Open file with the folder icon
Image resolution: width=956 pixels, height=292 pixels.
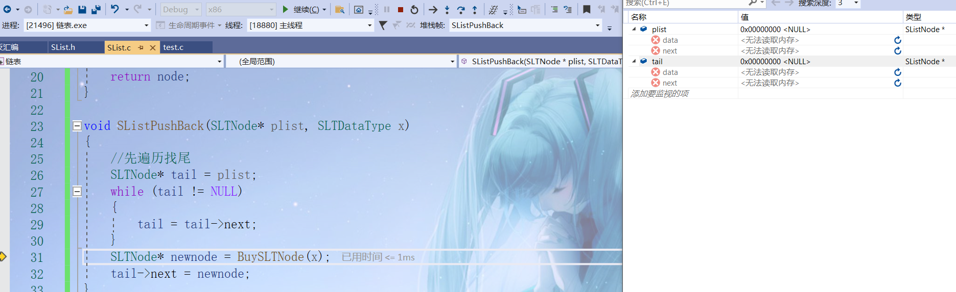click(x=68, y=9)
